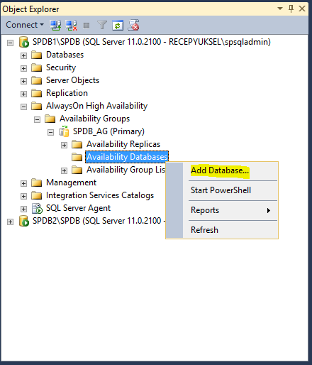Click the SPDB_AG availability group icon

point(64,131)
